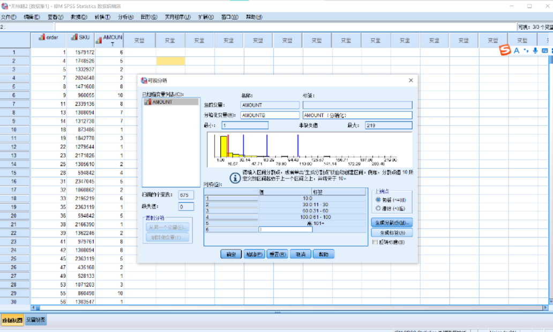Check the 反转刻度 checkbox
Viewport: 553px width, 332px height.
pos(375,242)
